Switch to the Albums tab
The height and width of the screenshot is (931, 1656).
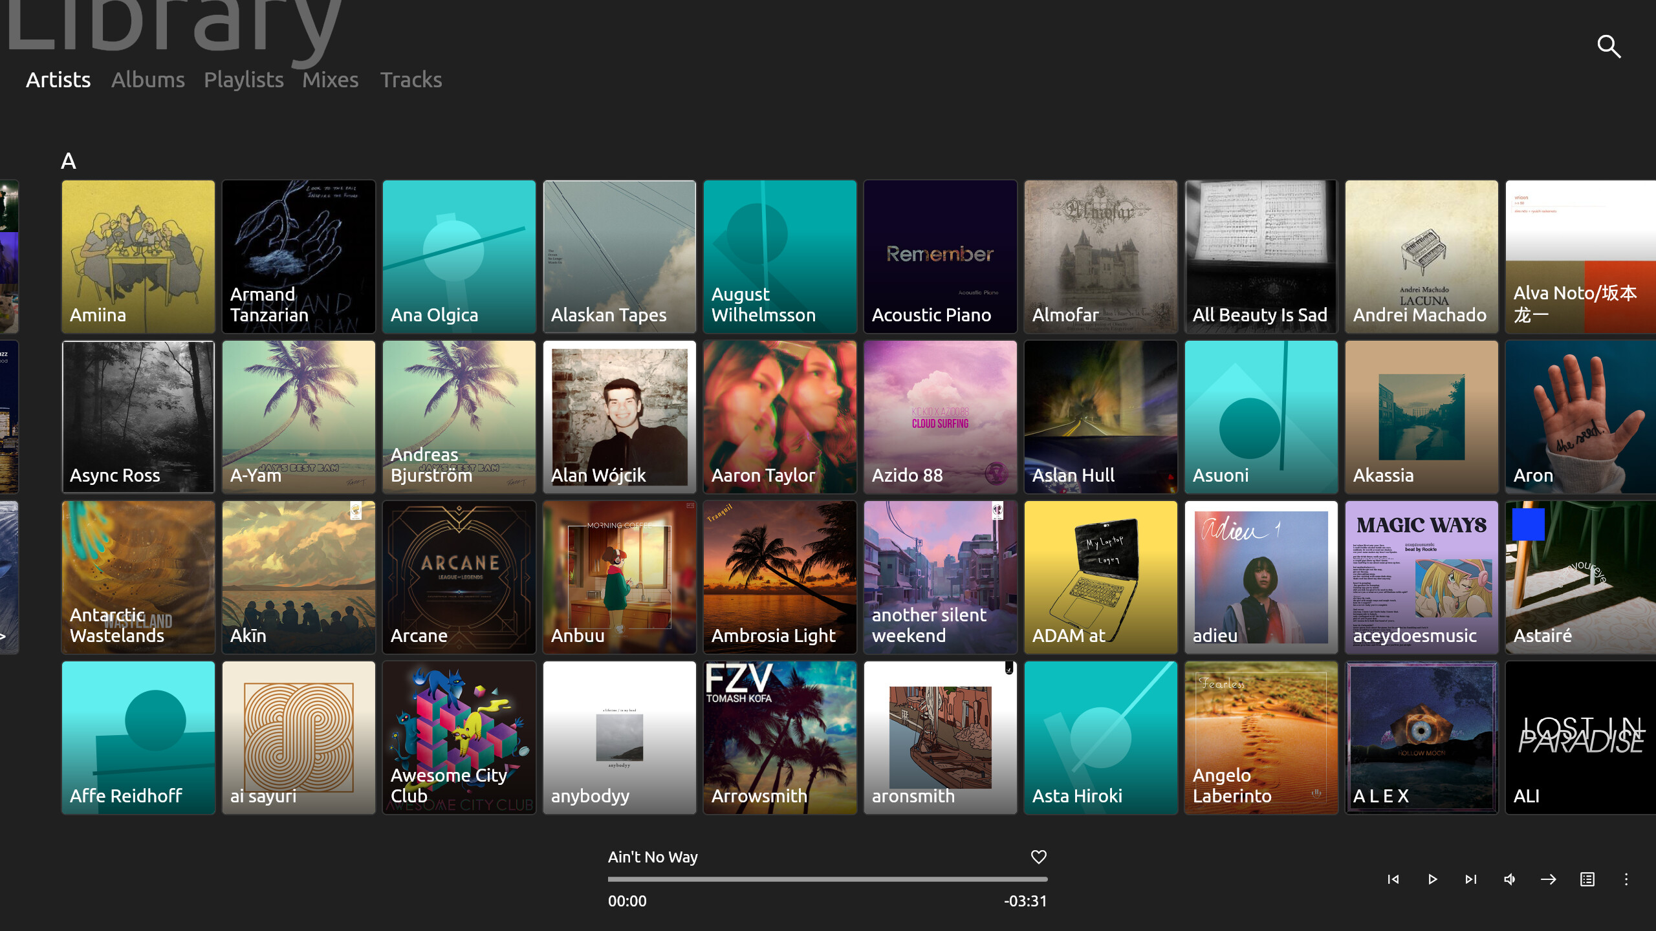[147, 80]
